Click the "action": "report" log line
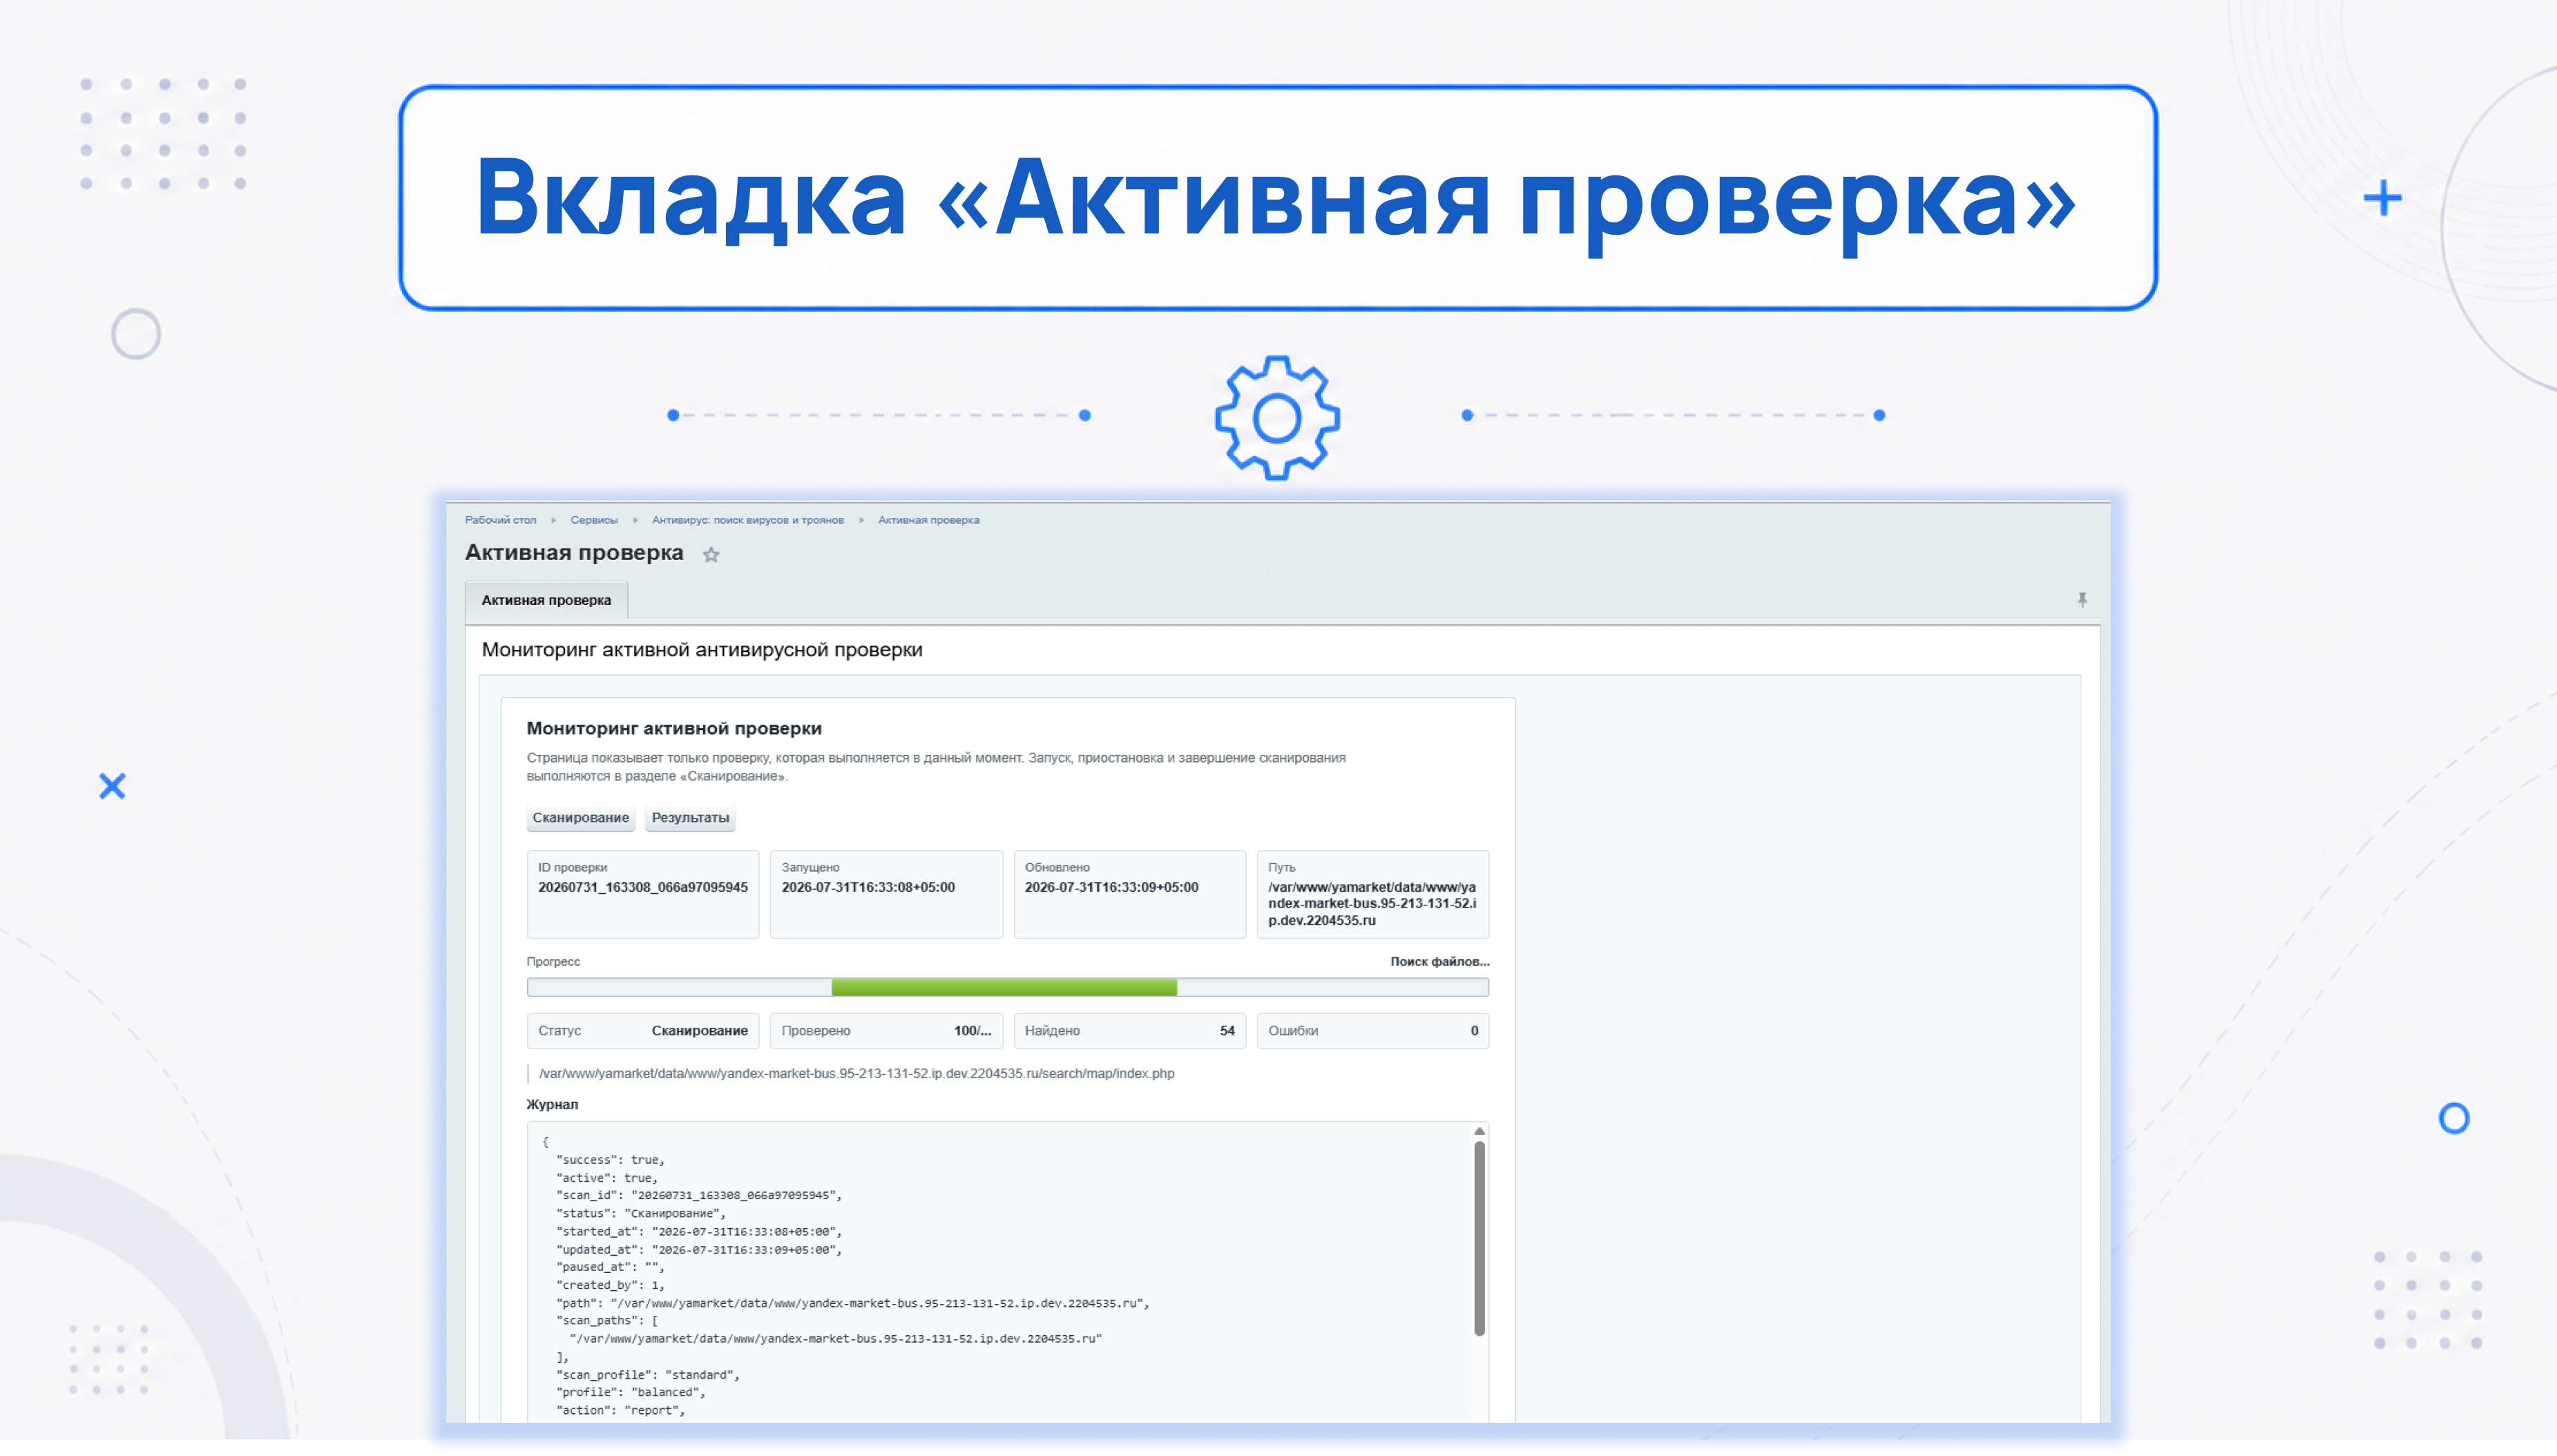Screen dimensions: 2557x1456 coord(621,1410)
